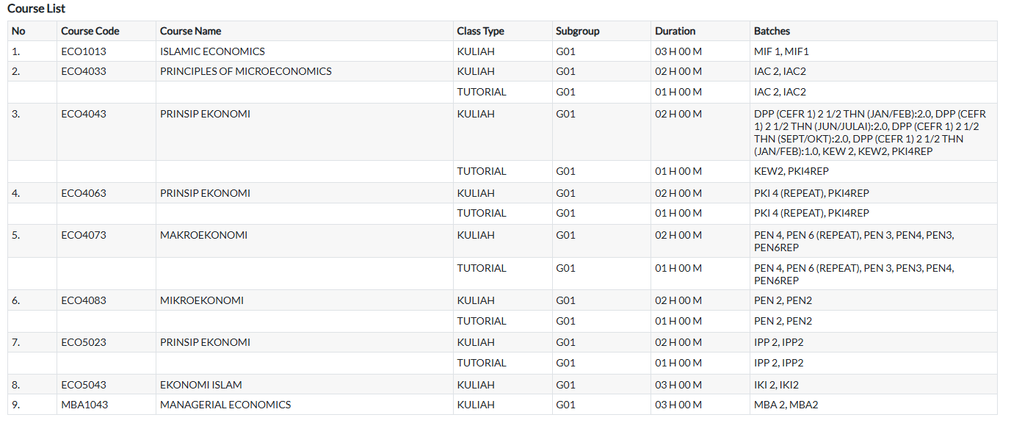The height and width of the screenshot is (423, 1011).
Task: Select course code ECO1013
Action: (x=84, y=51)
